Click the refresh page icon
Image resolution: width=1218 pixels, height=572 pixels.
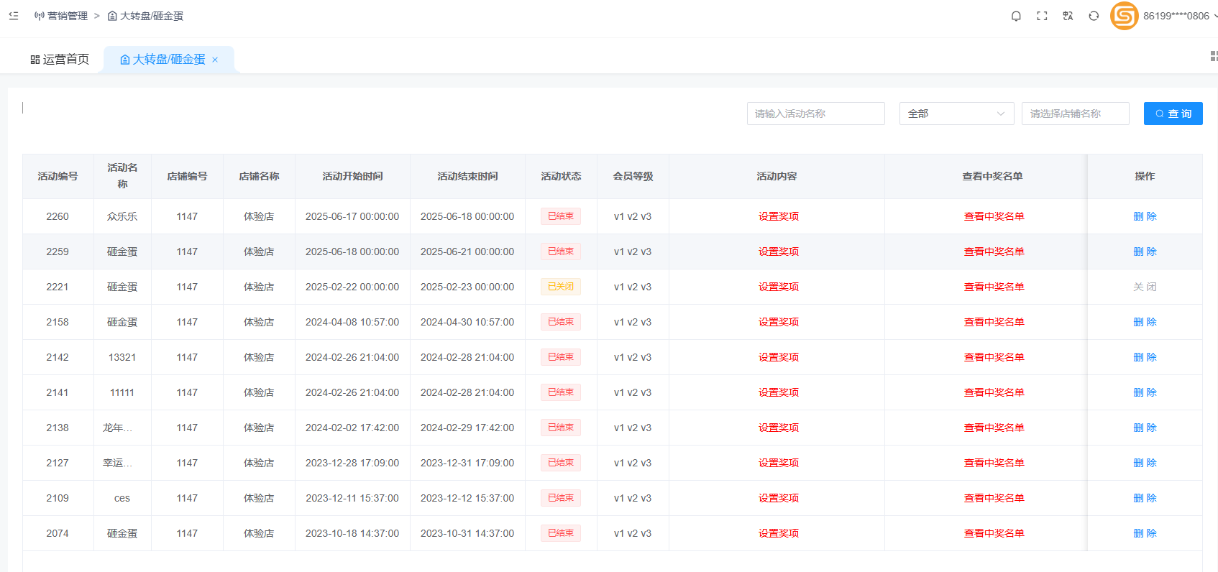(1094, 16)
